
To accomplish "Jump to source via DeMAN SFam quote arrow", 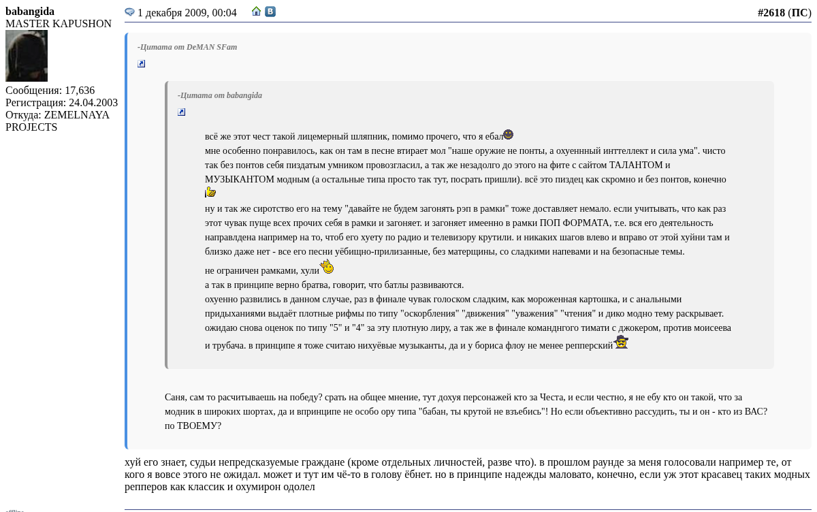I will click(142, 64).
